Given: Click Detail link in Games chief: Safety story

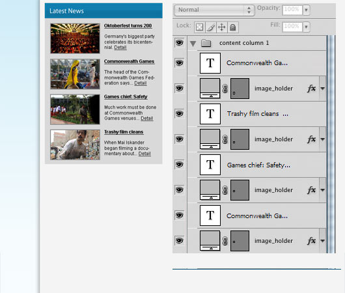Looking at the screenshot, I should tap(146, 119).
